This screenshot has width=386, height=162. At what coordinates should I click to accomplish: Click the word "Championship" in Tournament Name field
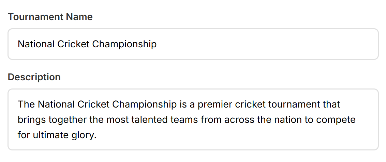pos(124,44)
